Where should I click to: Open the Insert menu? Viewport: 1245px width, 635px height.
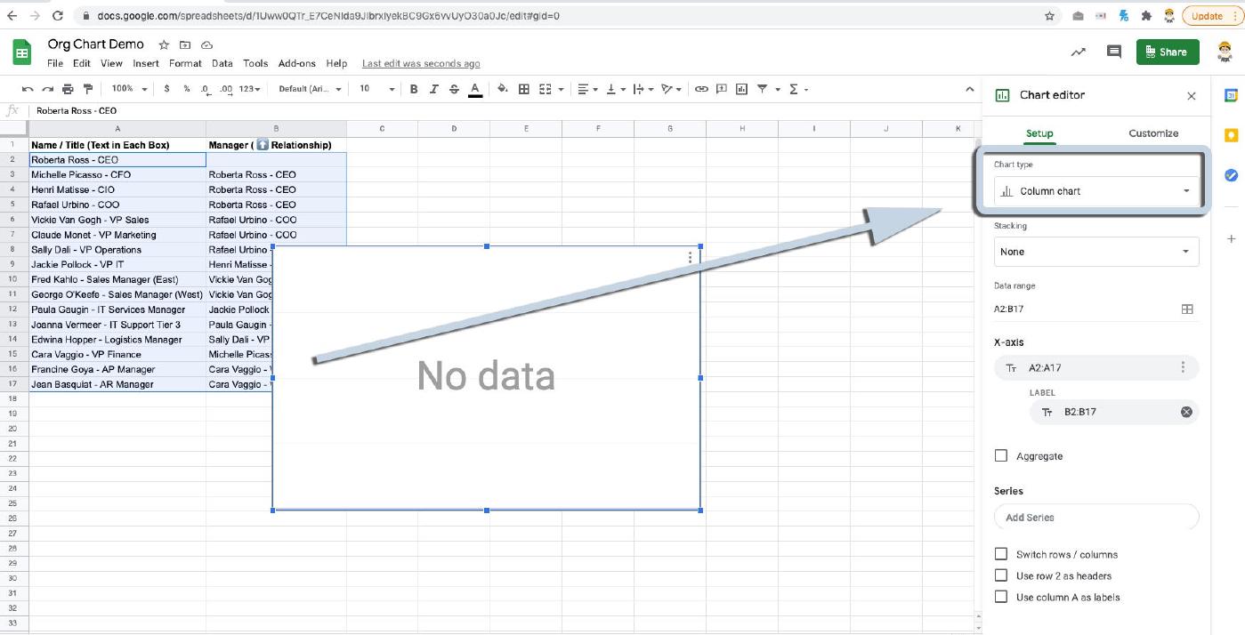tap(146, 63)
